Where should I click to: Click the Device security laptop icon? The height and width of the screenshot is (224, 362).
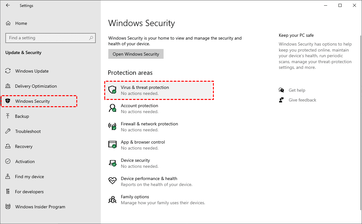(x=112, y=163)
